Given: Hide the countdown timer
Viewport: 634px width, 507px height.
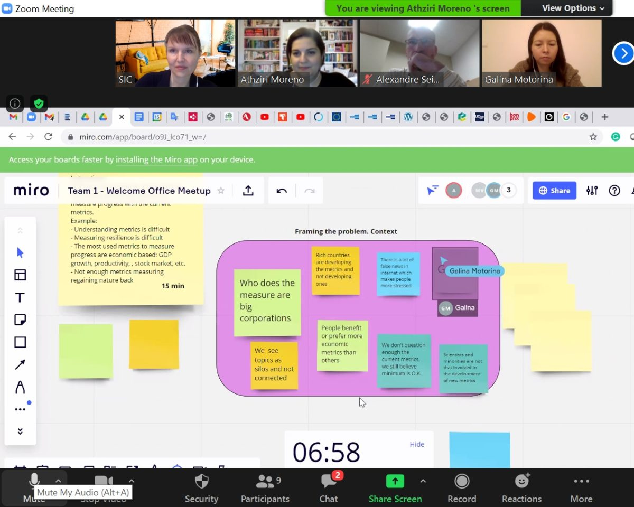Looking at the screenshot, I should [x=417, y=444].
